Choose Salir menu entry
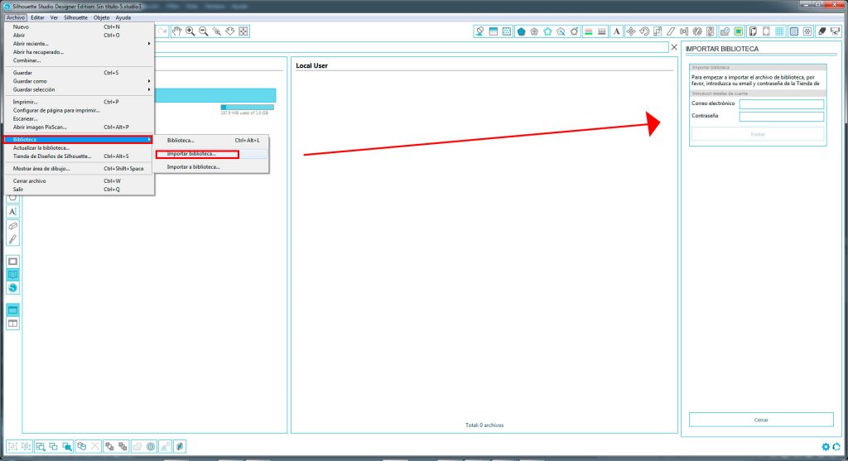The height and width of the screenshot is (461, 848). click(x=79, y=190)
